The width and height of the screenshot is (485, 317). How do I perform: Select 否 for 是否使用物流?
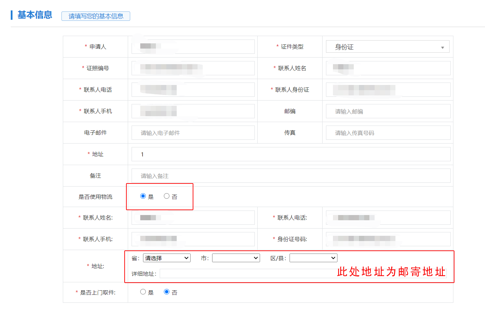point(167,196)
